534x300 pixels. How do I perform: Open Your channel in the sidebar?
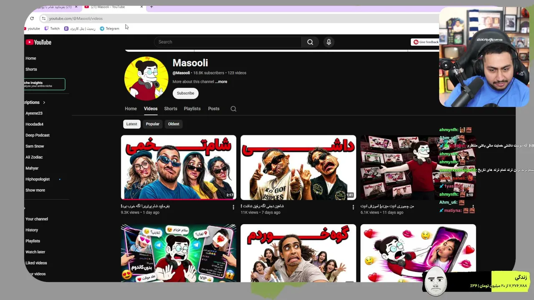point(37,219)
